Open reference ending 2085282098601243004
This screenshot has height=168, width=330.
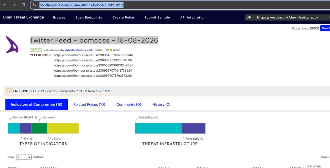(x=94, y=65)
